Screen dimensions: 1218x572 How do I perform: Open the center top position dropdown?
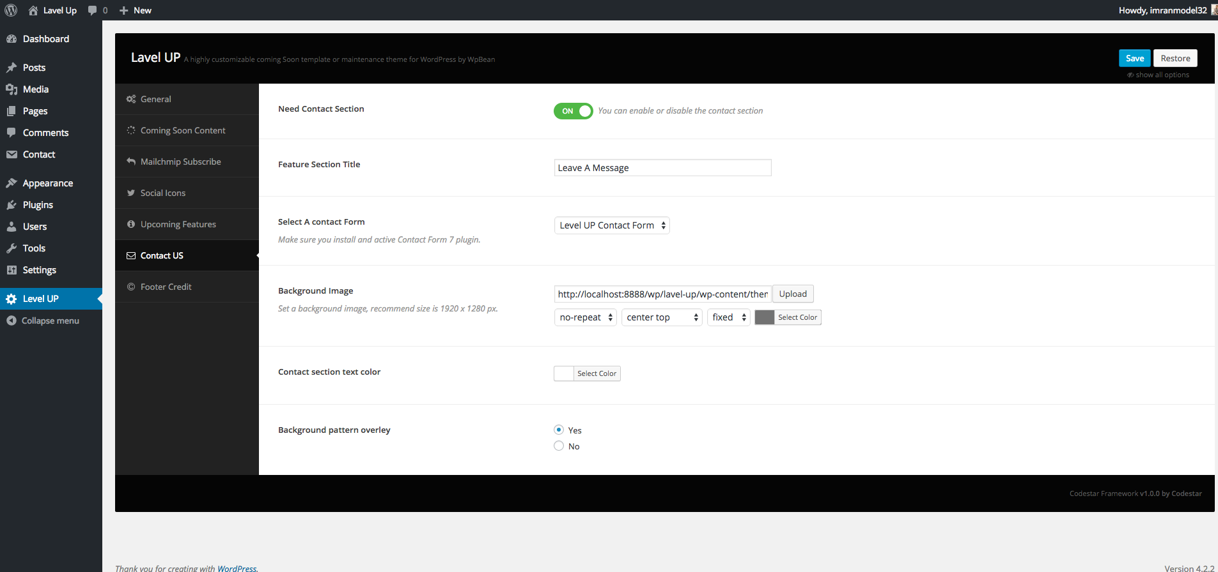tap(662, 317)
